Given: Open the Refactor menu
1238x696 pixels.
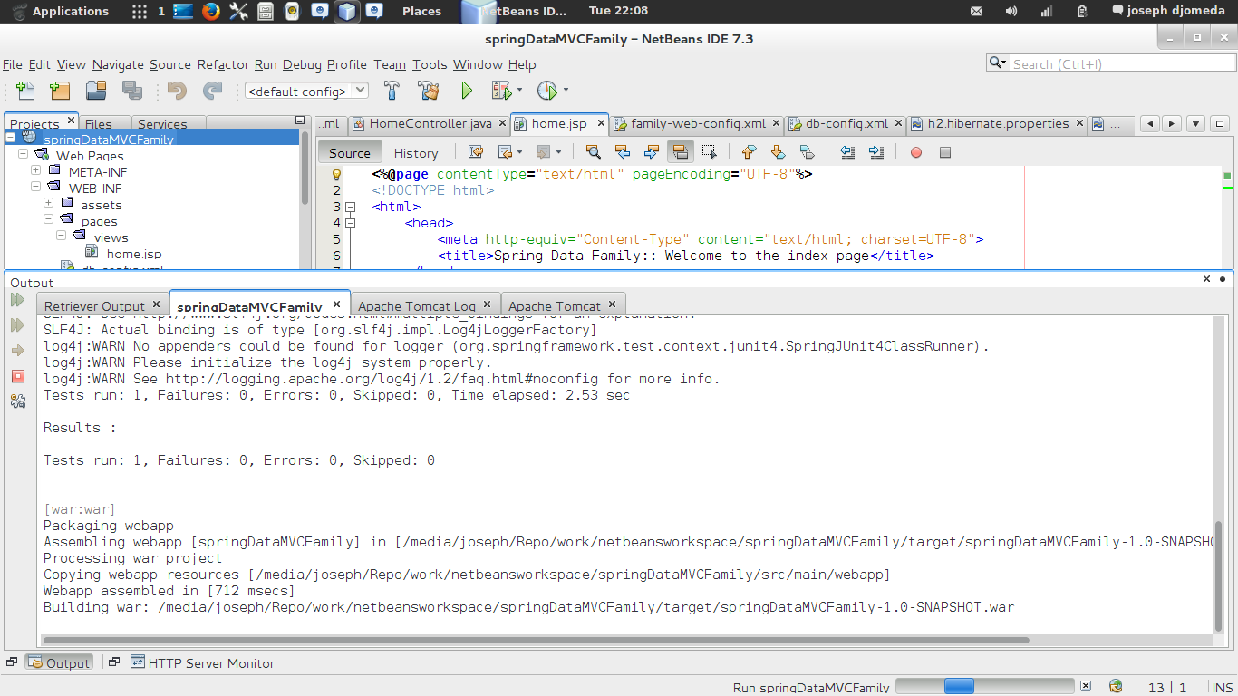Looking at the screenshot, I should (223, 64).
